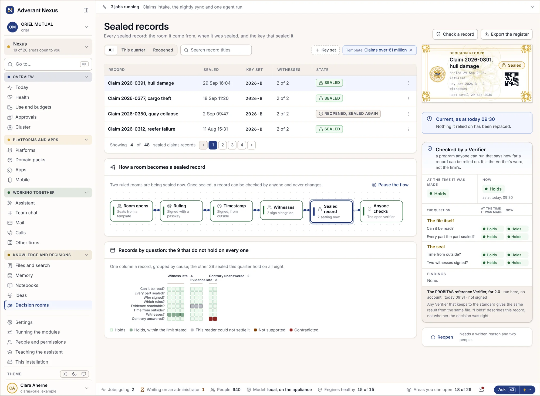540x396 pixels.
Task: Open row menu for Claim 2026-0312, reefer failure
Action: pos(409,129)
